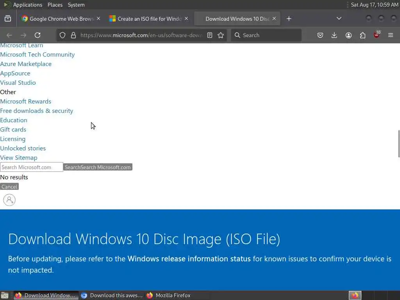
Task: Open Windows release information status link
Action: tap(189, 259)
